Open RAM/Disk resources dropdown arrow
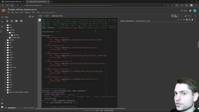The height and width of the screenshot is (112, 199). pos(181,16)
